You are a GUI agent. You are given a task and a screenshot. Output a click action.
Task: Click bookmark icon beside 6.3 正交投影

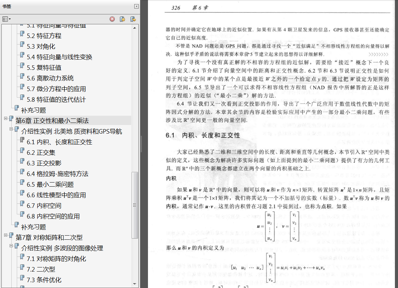pyautogui.click(x=22, y=161)
